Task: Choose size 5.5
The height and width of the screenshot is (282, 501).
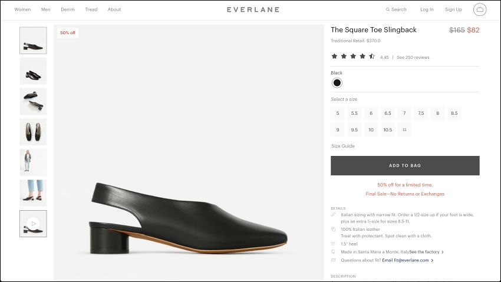Action: (x=354, y=113)
